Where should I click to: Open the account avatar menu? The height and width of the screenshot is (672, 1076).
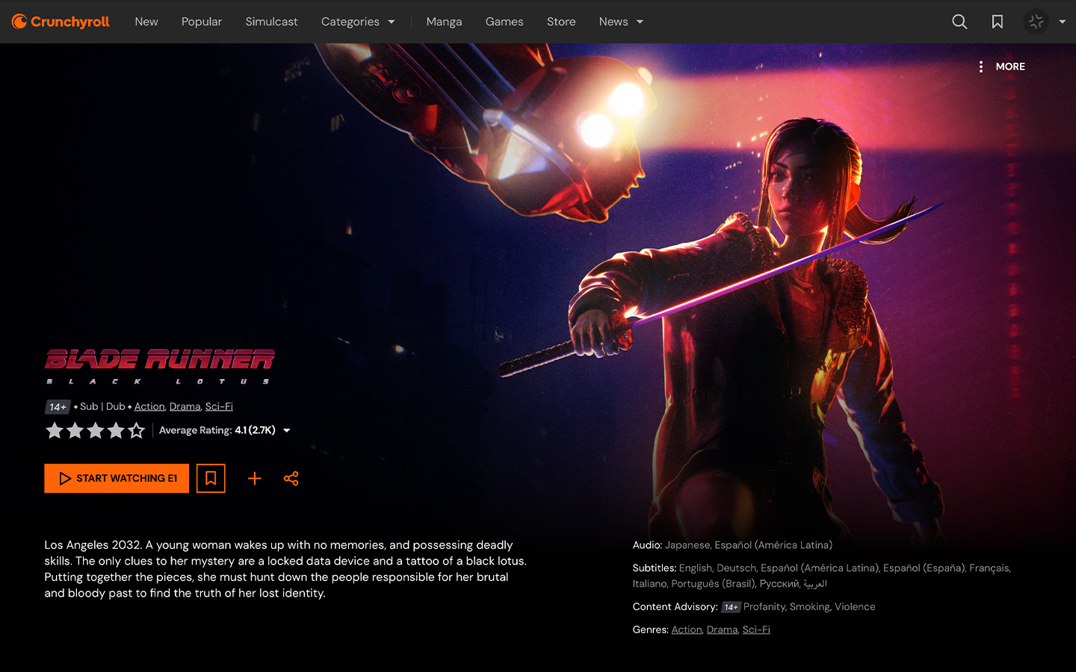(1036, 22)
